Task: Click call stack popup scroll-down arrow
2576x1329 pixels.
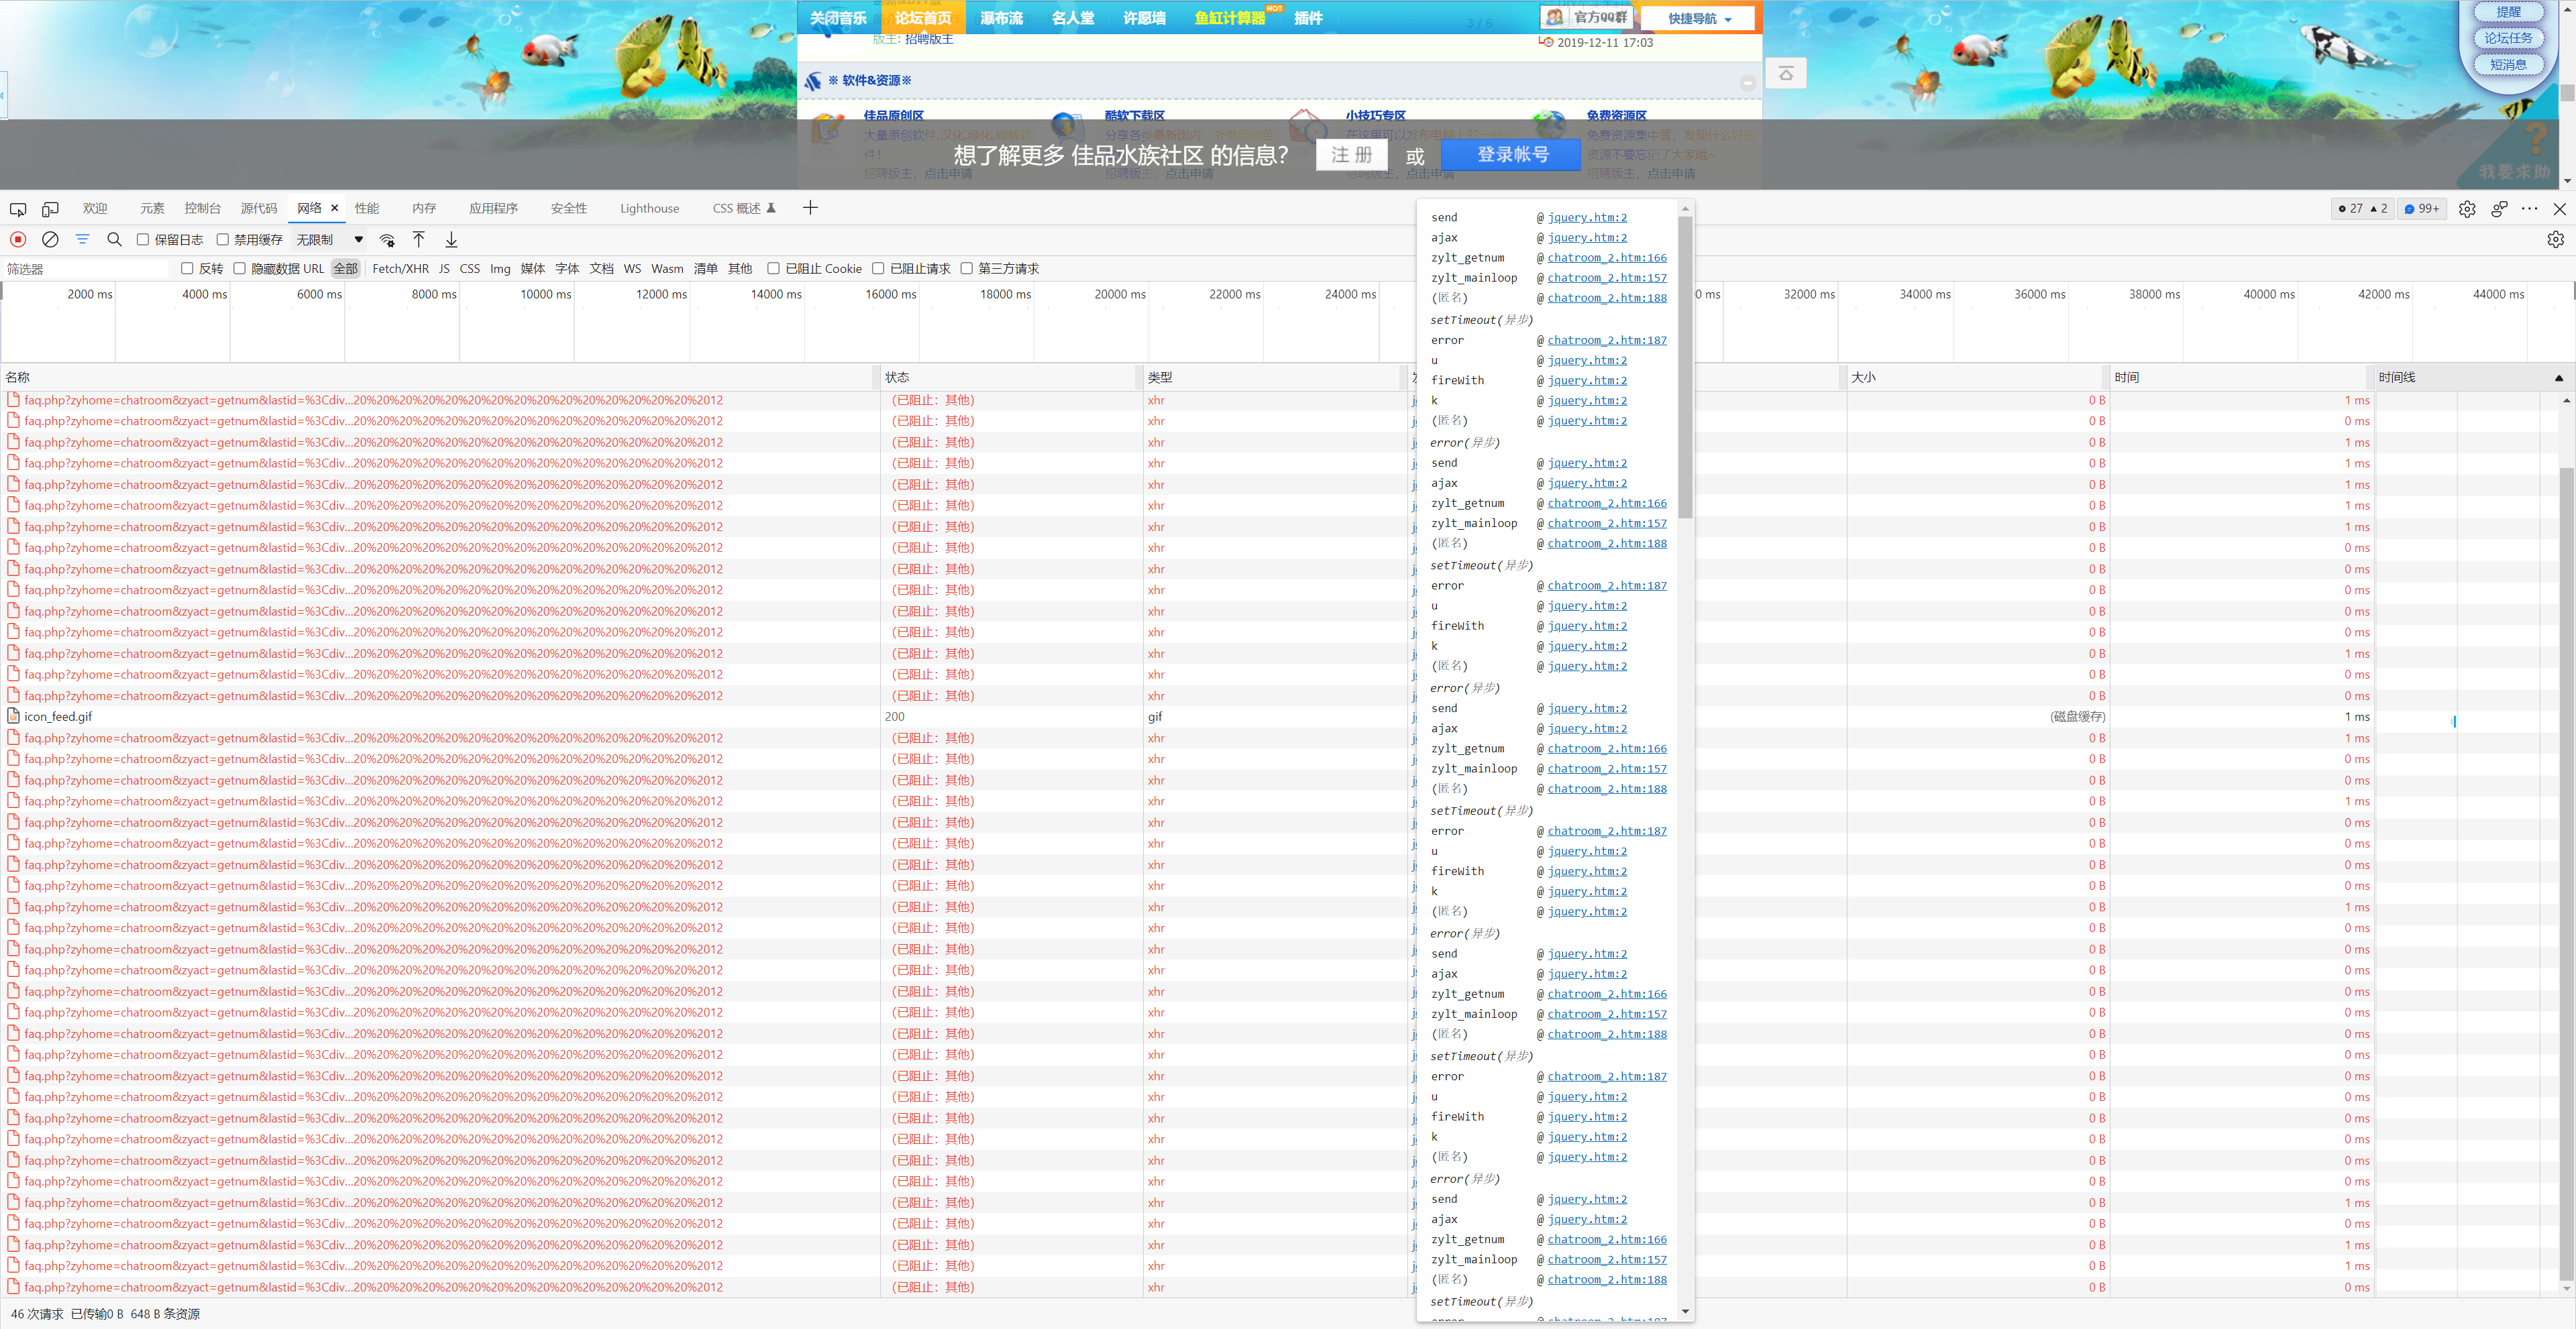Action: 1685,1312
